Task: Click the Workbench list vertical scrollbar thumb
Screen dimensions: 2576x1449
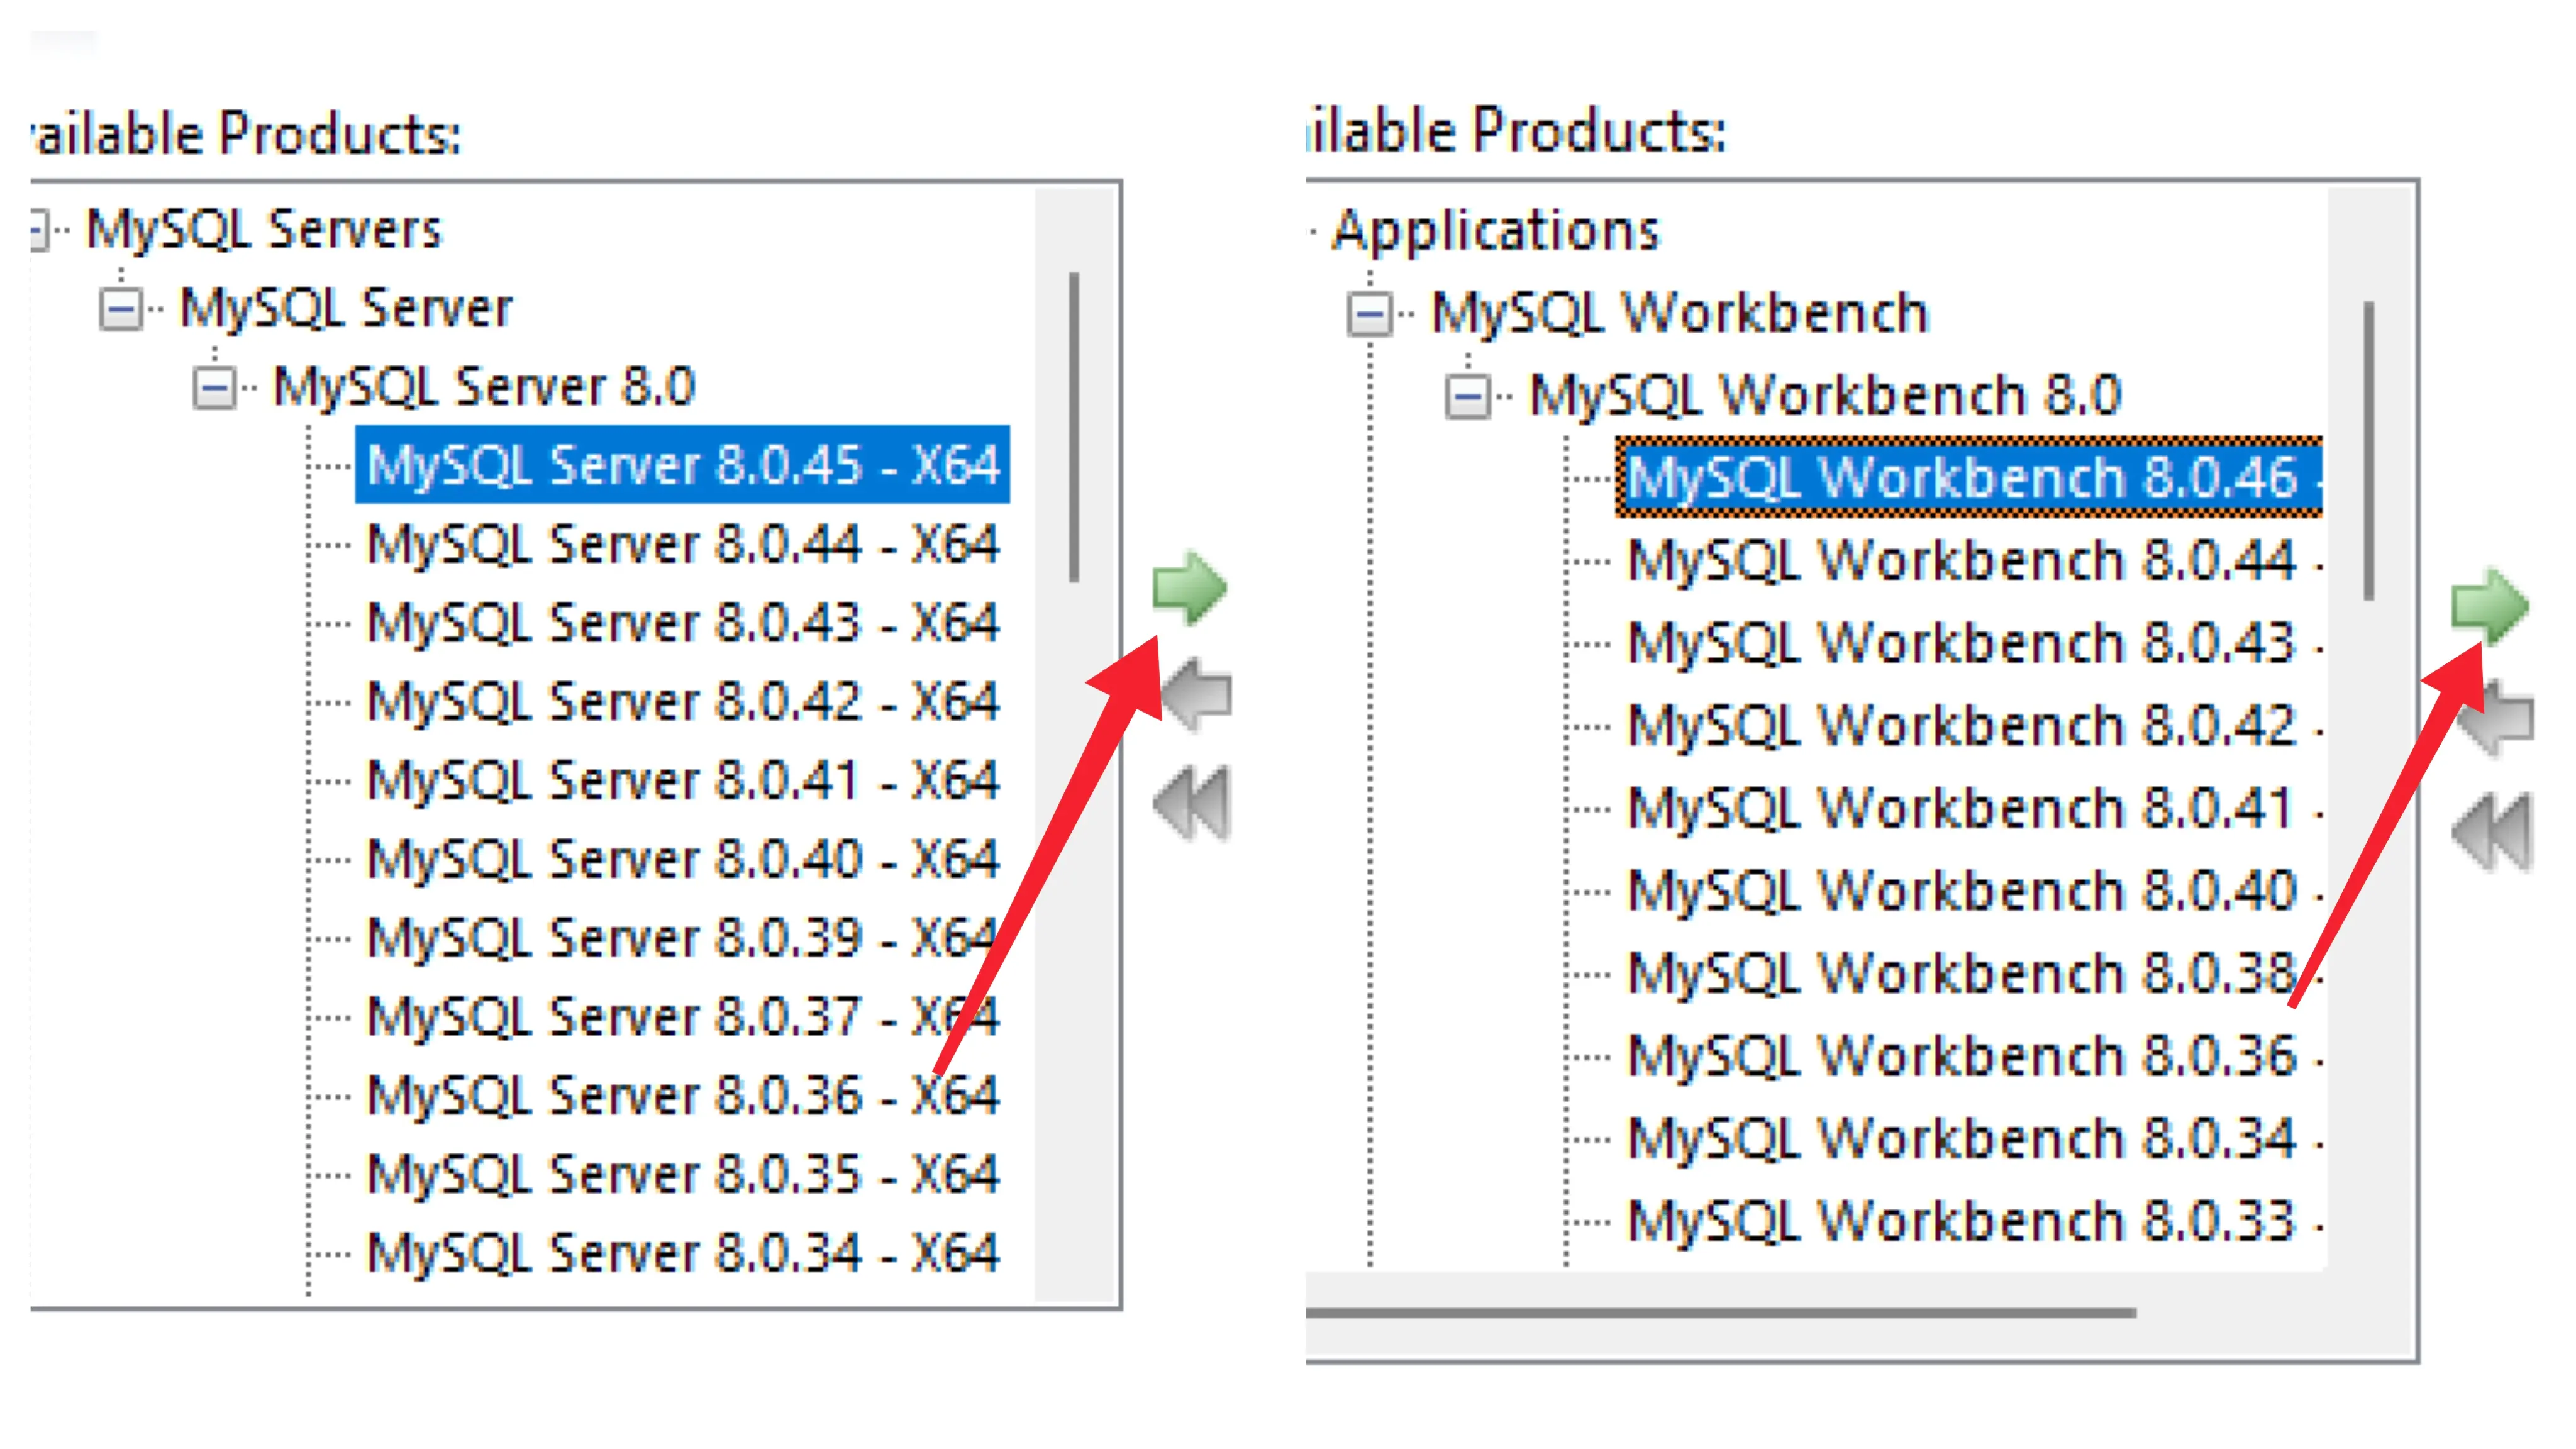Action: click(2368, 451)
